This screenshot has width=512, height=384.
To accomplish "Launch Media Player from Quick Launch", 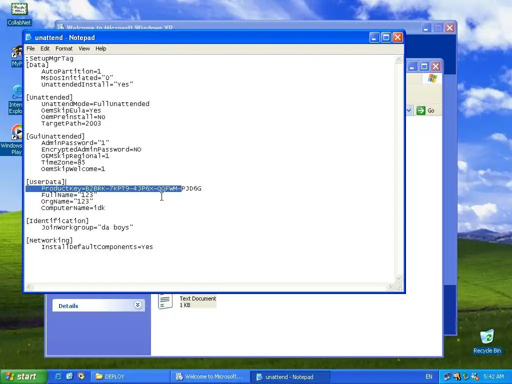I will (81, 376).
